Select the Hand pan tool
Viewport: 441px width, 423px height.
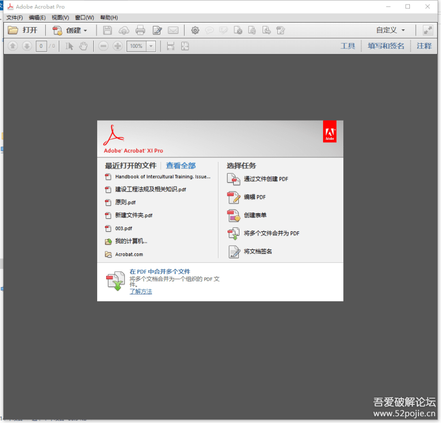(83, 46)
